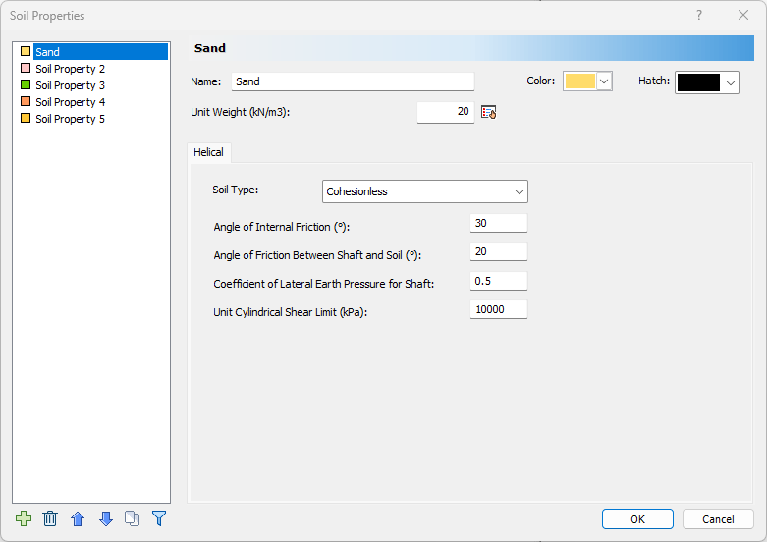Click the help question mark icon
The height and width of the screenshot is (542, 767).
[x=699, y=15]
